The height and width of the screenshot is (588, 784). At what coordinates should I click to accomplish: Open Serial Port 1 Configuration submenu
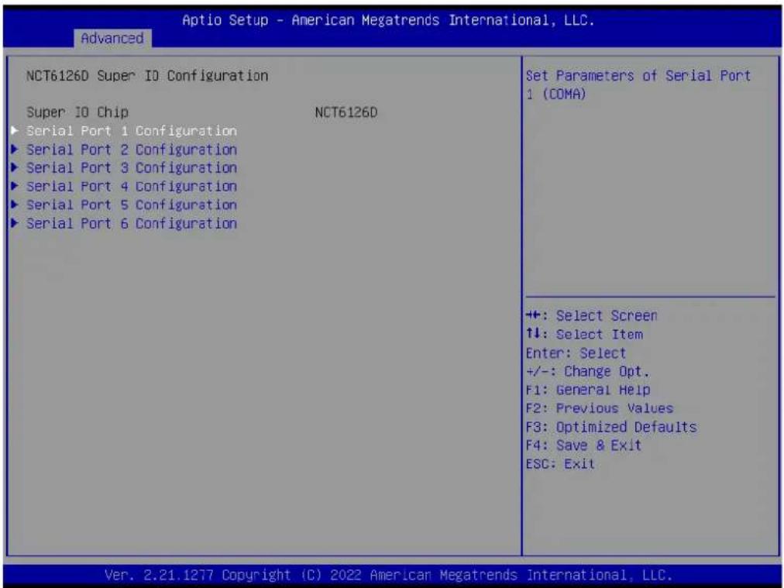pyautogui.click(x=132, y=131)
